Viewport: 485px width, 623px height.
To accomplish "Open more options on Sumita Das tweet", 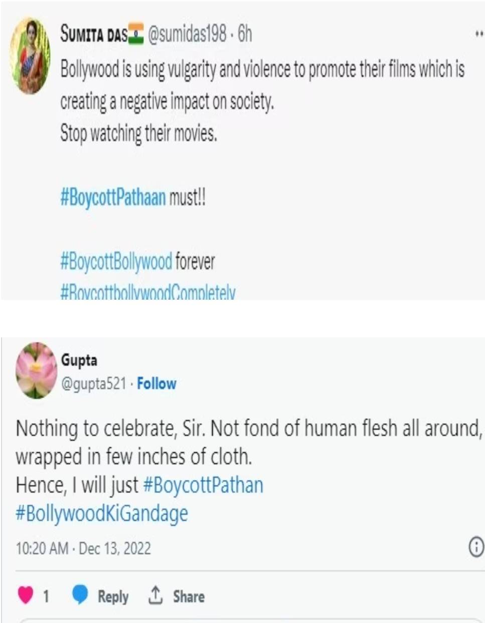I will pos(479,34).
